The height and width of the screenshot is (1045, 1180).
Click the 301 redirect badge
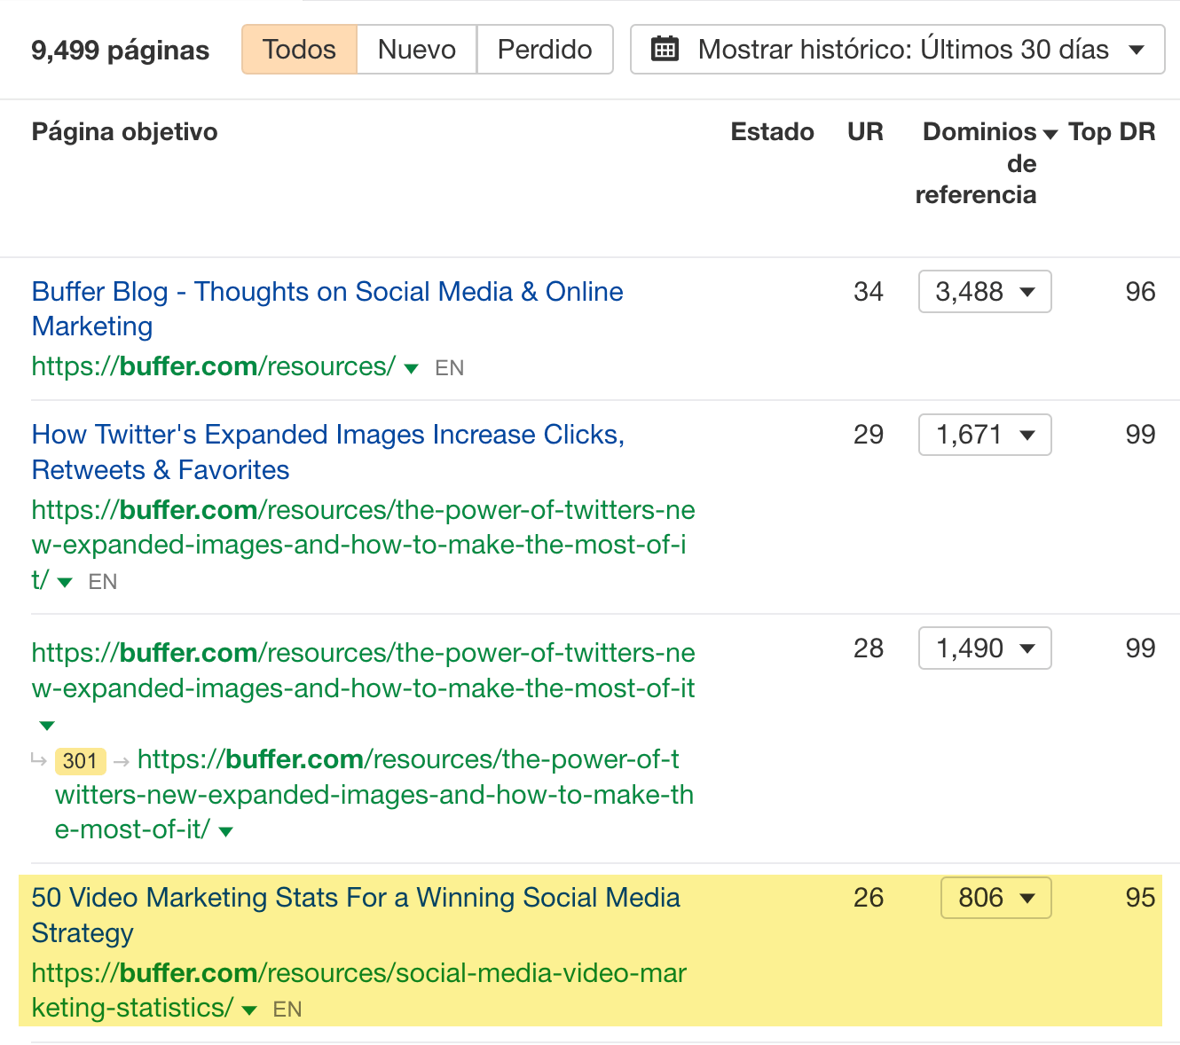click(x=80, y=761)
